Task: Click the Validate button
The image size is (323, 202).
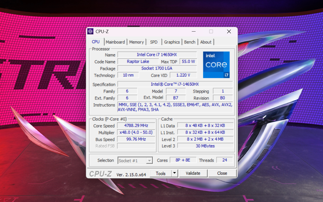Action: (x=193, y=173)
